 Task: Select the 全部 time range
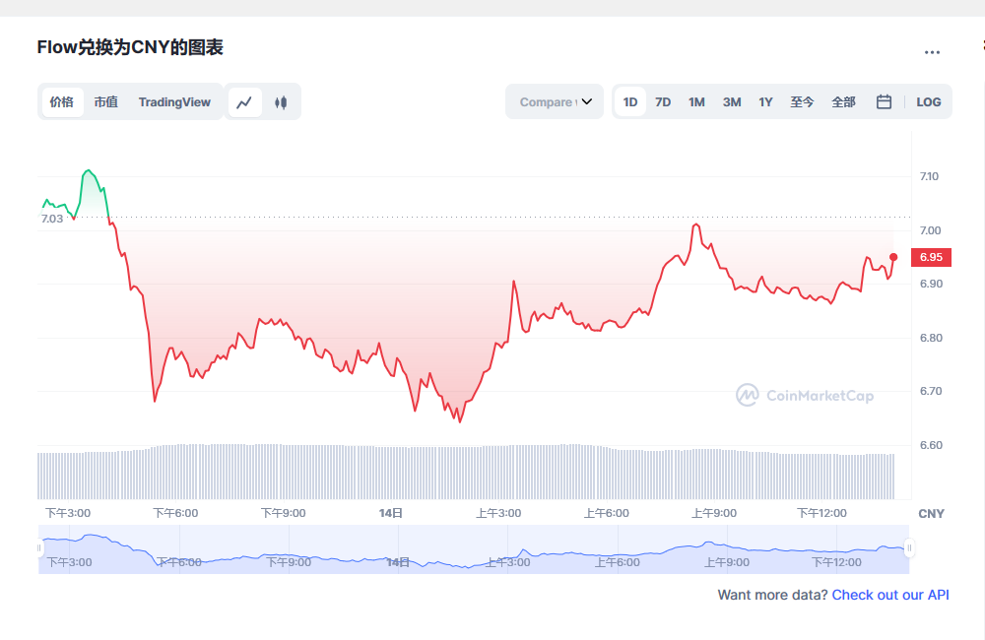pos(844,102)
